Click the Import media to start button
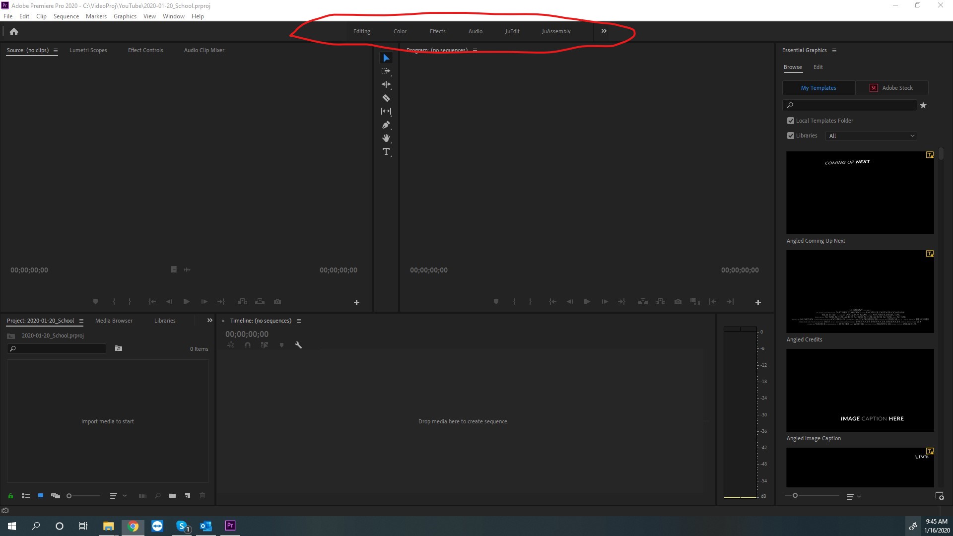 click(107, 421)
